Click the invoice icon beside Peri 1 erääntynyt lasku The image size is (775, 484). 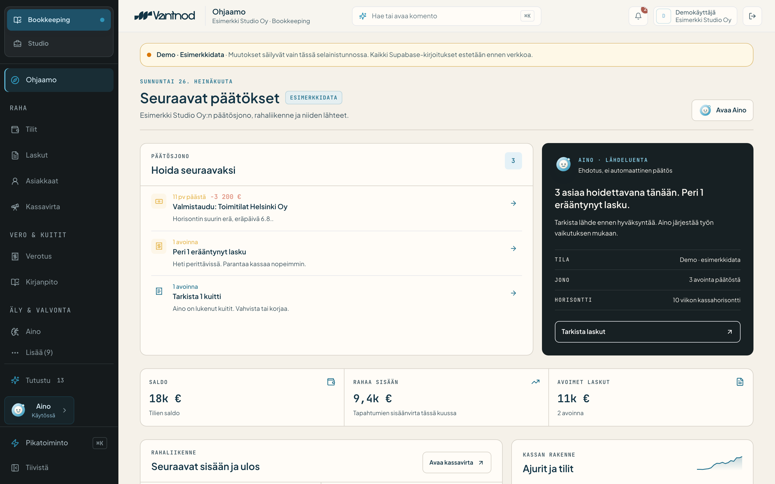[x=159, y=246]
